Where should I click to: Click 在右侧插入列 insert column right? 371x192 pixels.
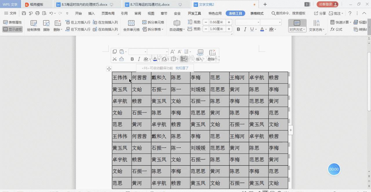(105, 29)
